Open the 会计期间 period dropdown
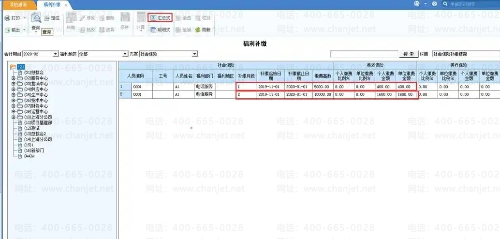This screenshot has height=239, width=500. pos(56,54)
